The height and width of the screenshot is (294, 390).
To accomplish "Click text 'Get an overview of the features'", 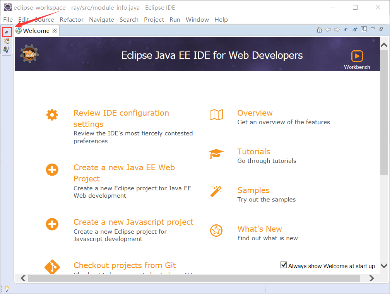I will click(x=284, y=122).
